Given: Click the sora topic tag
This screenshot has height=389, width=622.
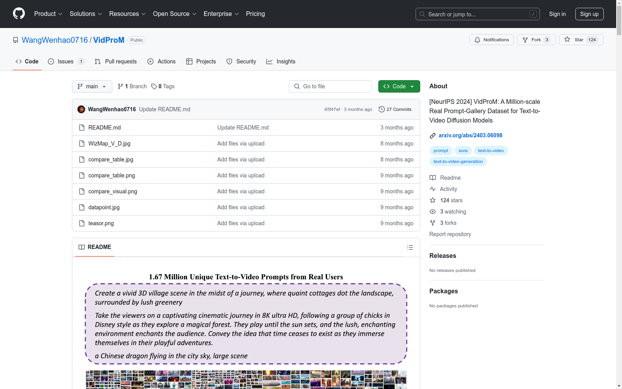Looking at the screenshot, I should 463,151.
